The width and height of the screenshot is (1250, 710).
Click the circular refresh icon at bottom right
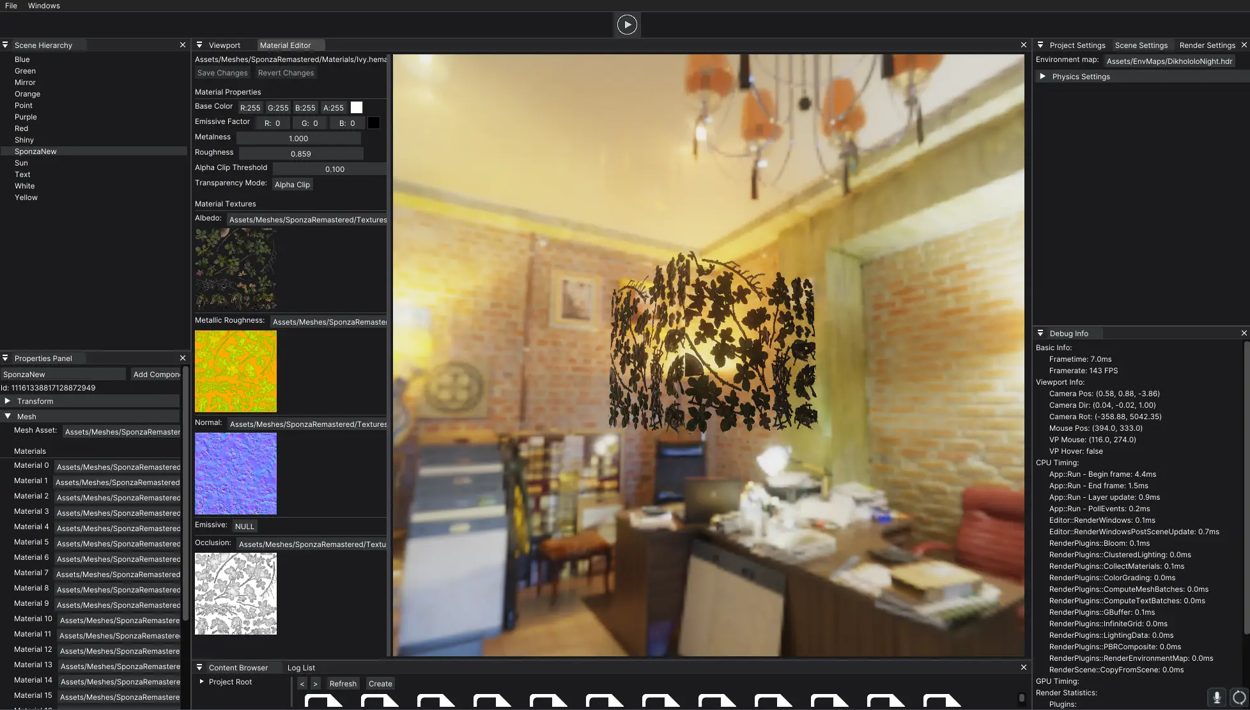coord(1239,697)
